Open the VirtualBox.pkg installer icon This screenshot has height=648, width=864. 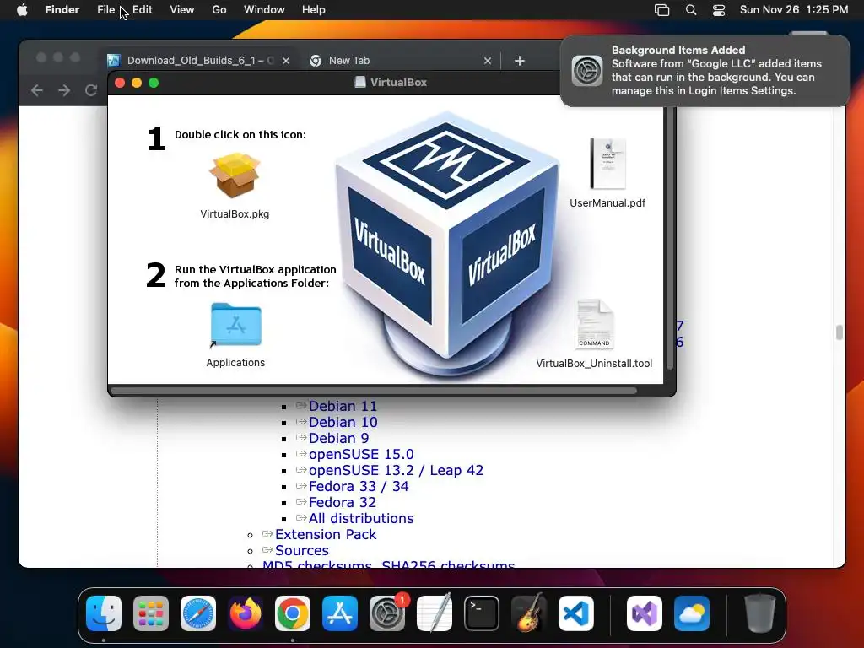tap(235, 175)
